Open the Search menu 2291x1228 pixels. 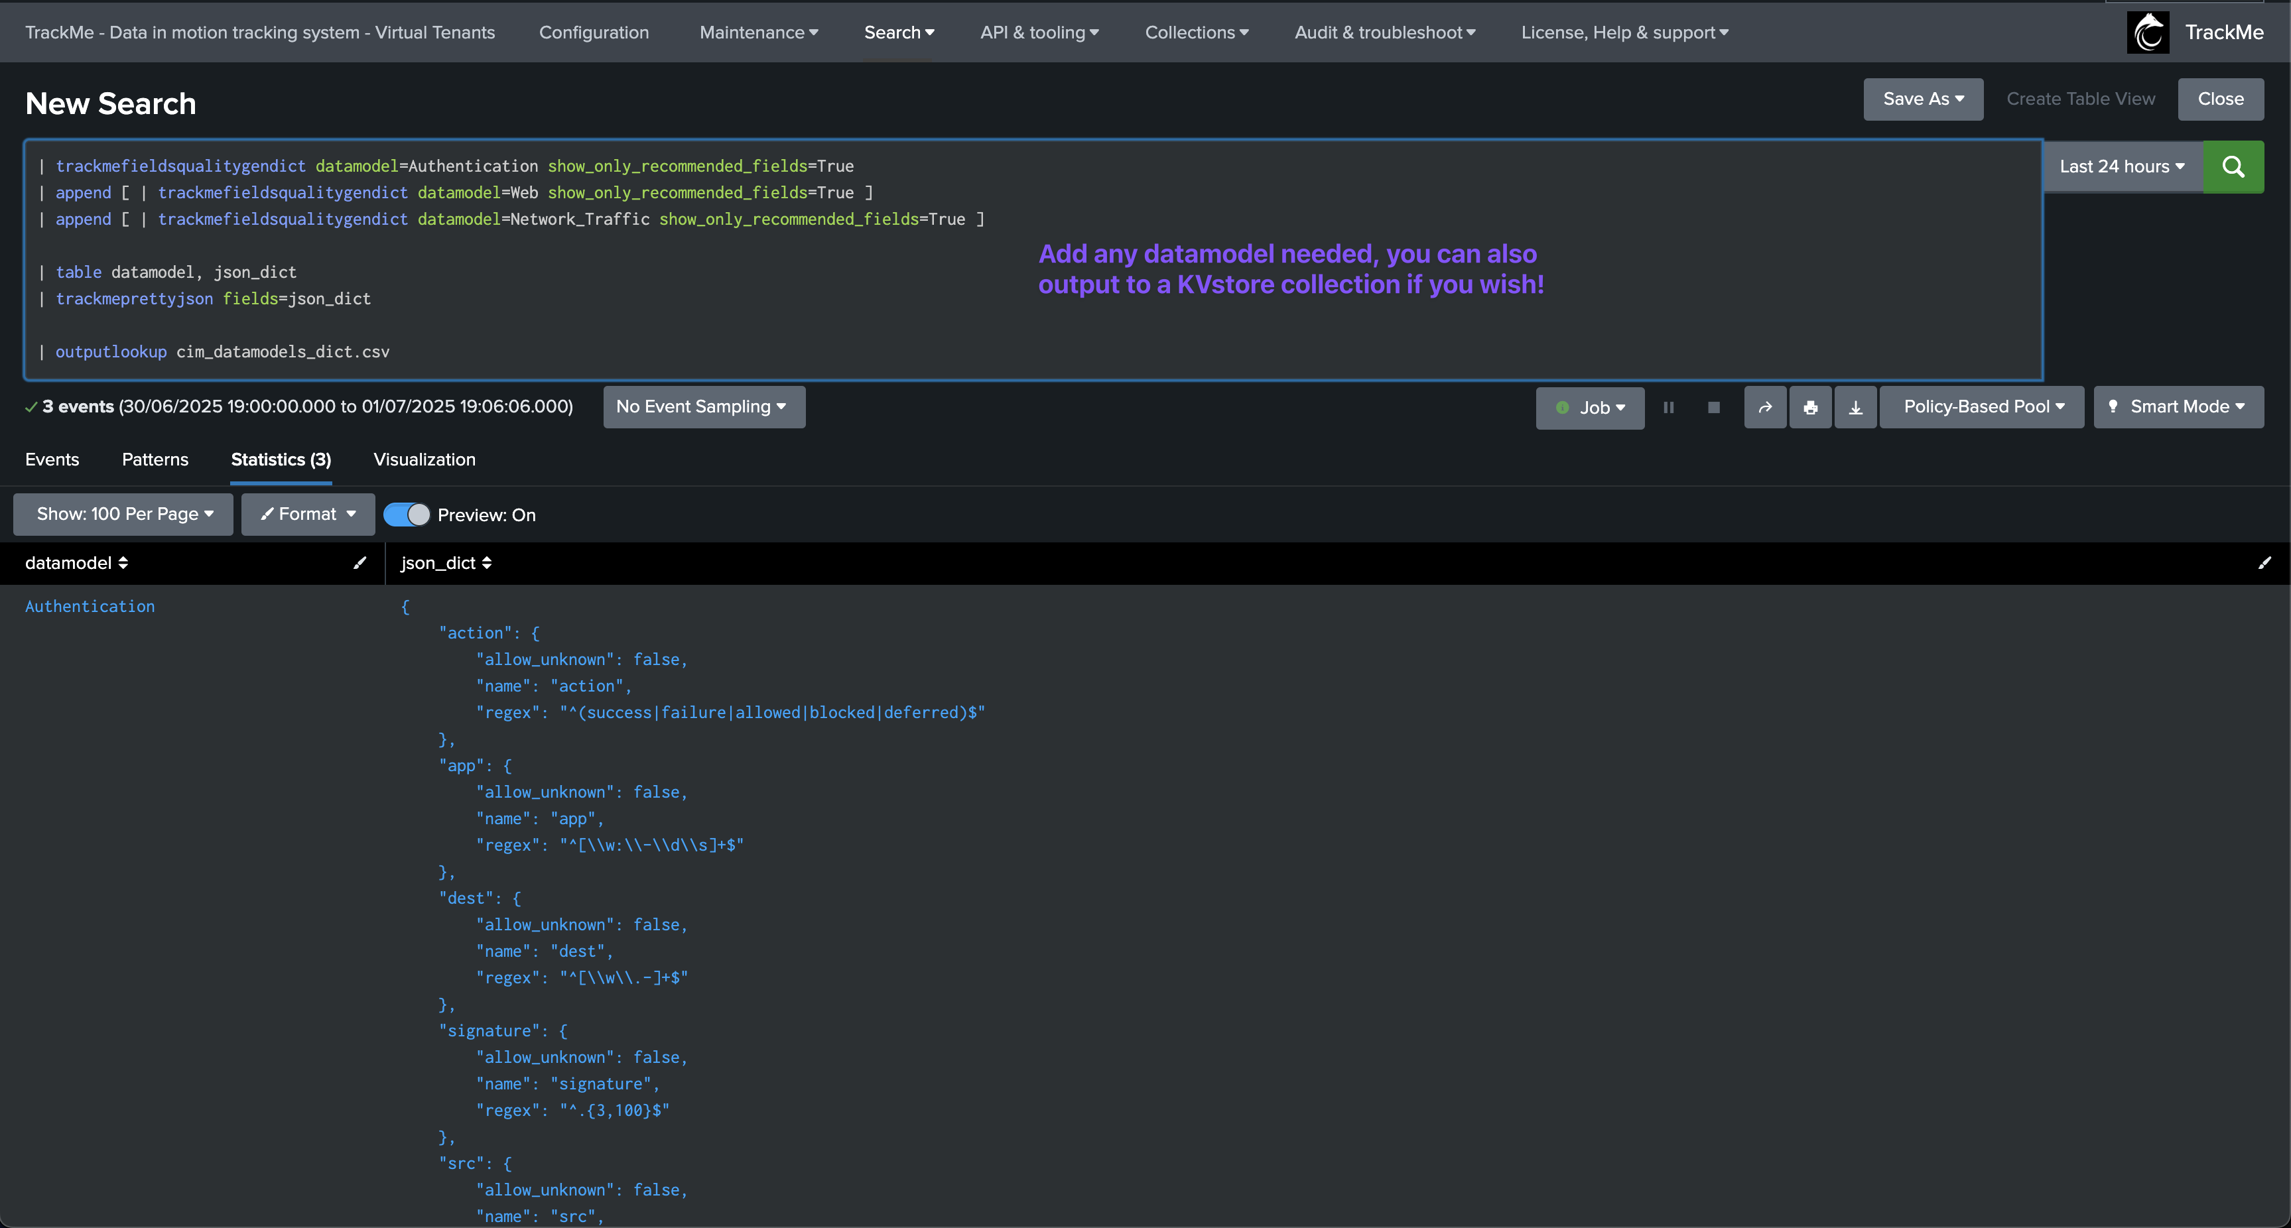899,32
